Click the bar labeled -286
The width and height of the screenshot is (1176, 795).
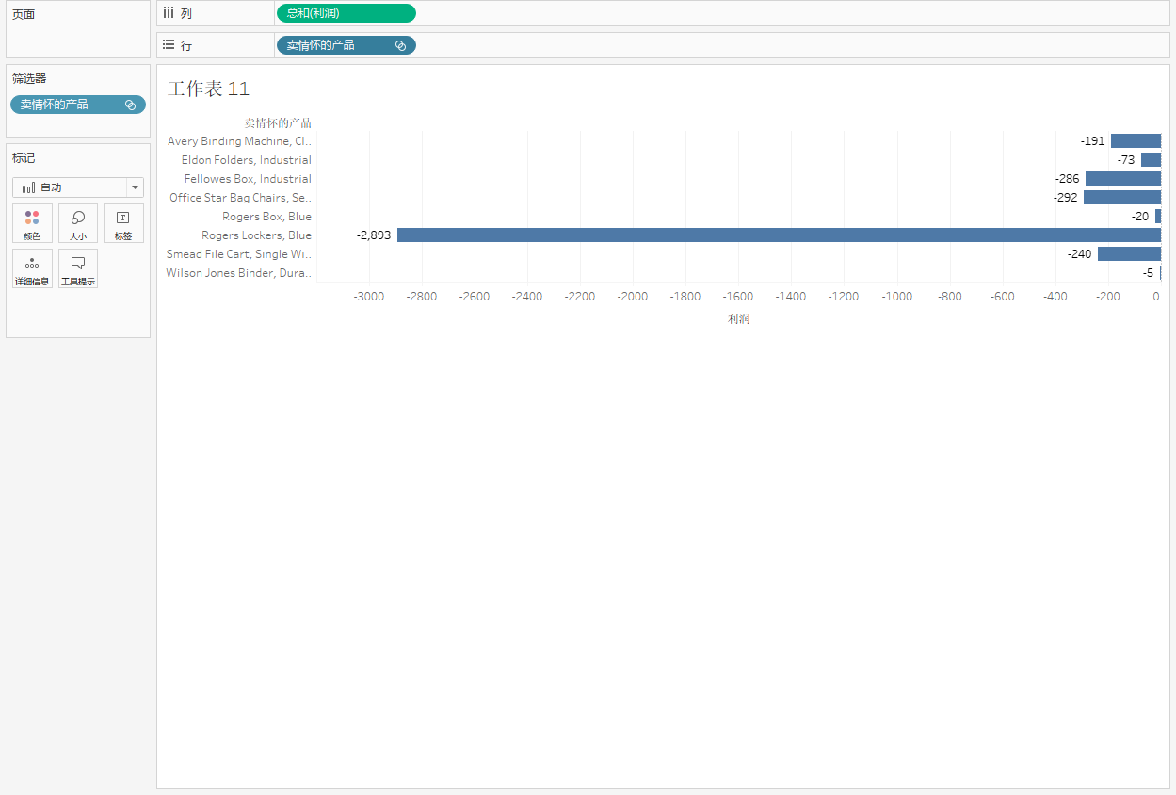pos(1123,179)
